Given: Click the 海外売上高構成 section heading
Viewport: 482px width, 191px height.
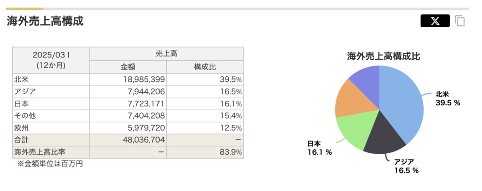Looking at the screenshot, I should point(45,21).
